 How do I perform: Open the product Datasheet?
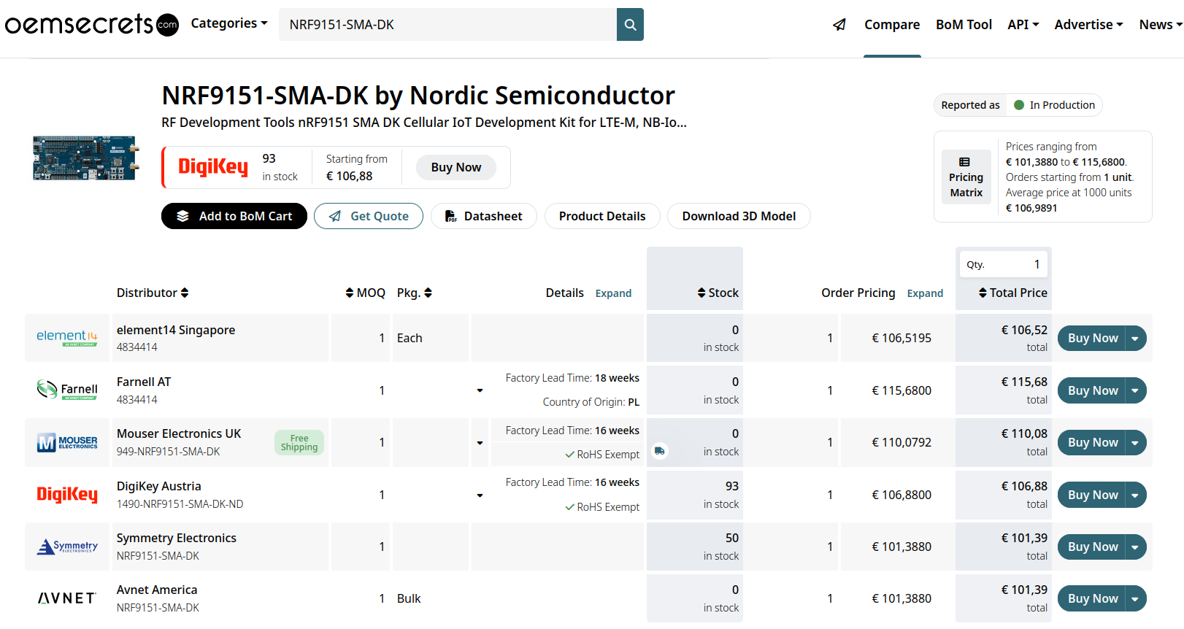(483, 216)
